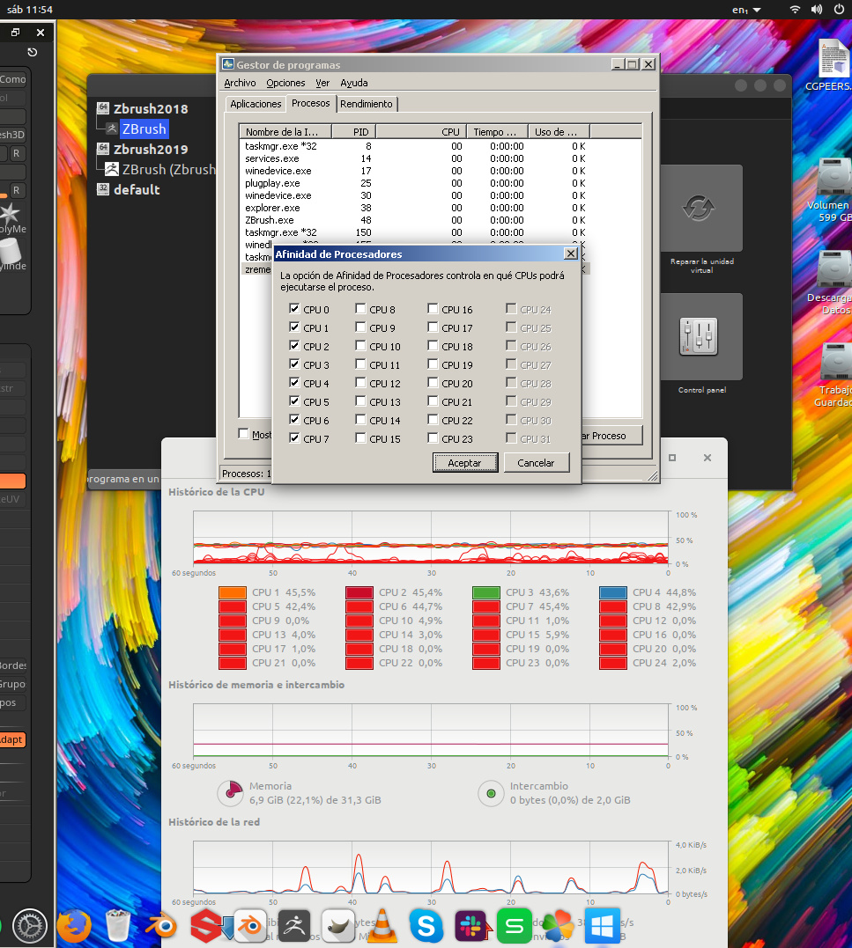This screenshot has height=948, width=852.
Task: Select the ZBrush entry under Zbrush2018
Action: click(x=144, y=129)
